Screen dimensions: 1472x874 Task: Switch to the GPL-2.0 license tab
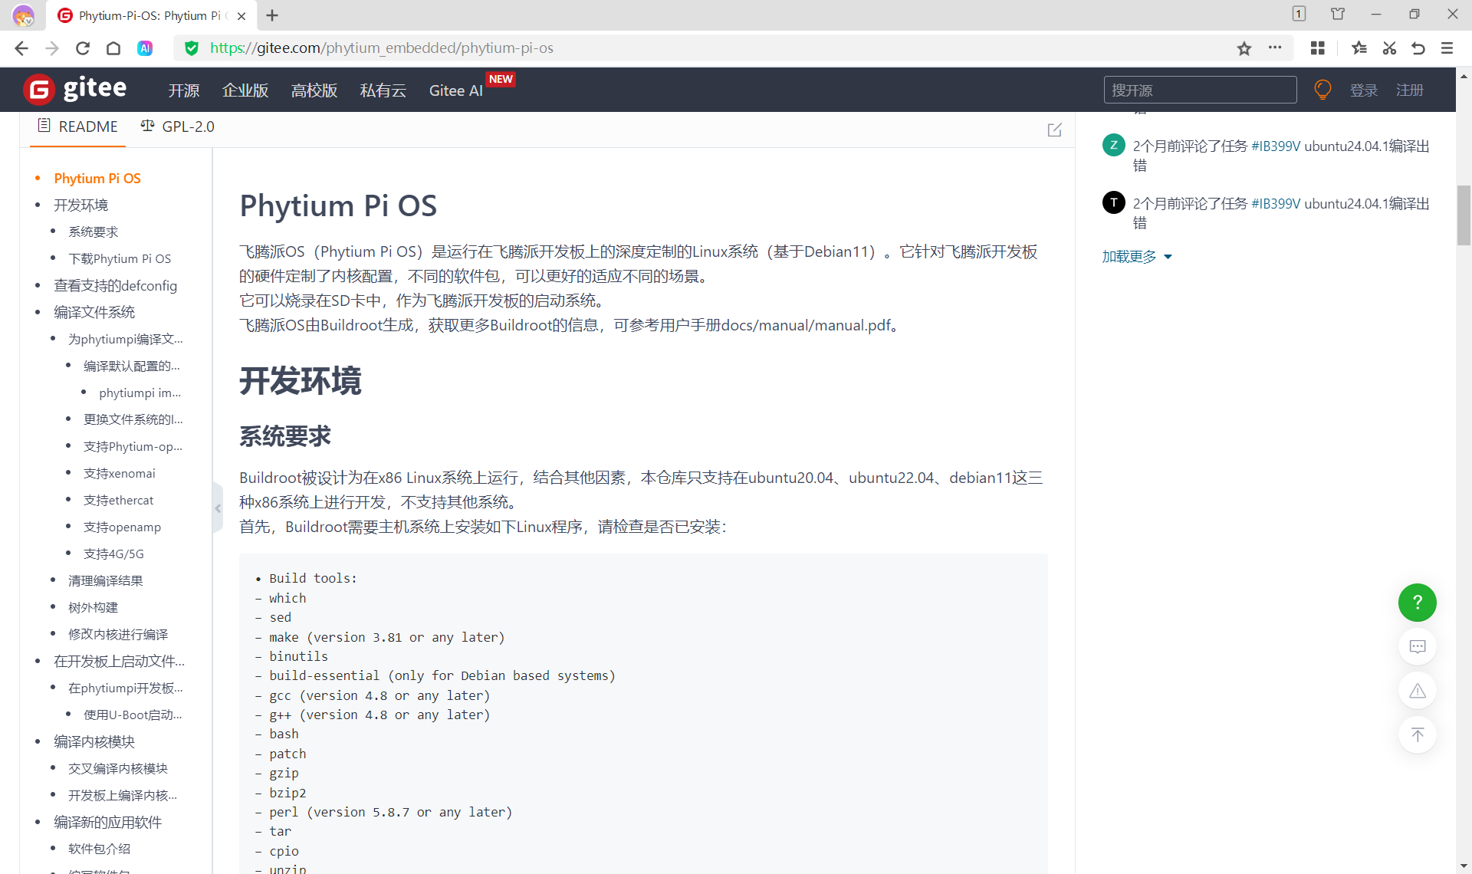tap(178, 127)
